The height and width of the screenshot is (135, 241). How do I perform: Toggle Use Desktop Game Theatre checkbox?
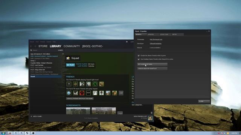point(139,59)
